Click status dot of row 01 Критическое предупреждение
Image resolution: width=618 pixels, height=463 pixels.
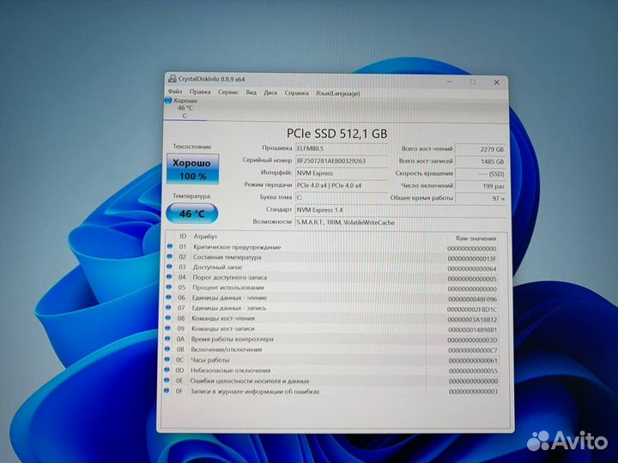click(x=169, y=246)
